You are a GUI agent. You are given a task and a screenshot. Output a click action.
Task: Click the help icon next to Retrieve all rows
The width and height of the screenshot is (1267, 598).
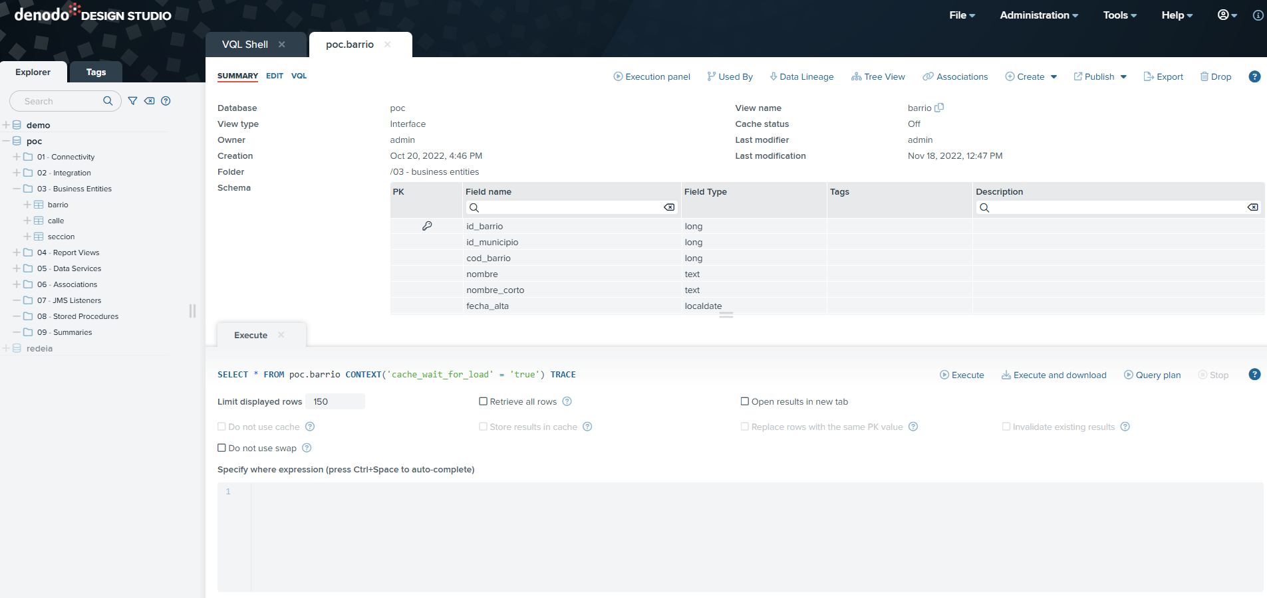pyautogui.click(x=567, y=401)
